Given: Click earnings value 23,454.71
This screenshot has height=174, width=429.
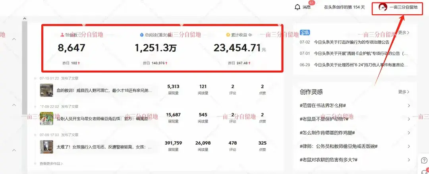Looking at the screenshot, I should coord(237,48).
